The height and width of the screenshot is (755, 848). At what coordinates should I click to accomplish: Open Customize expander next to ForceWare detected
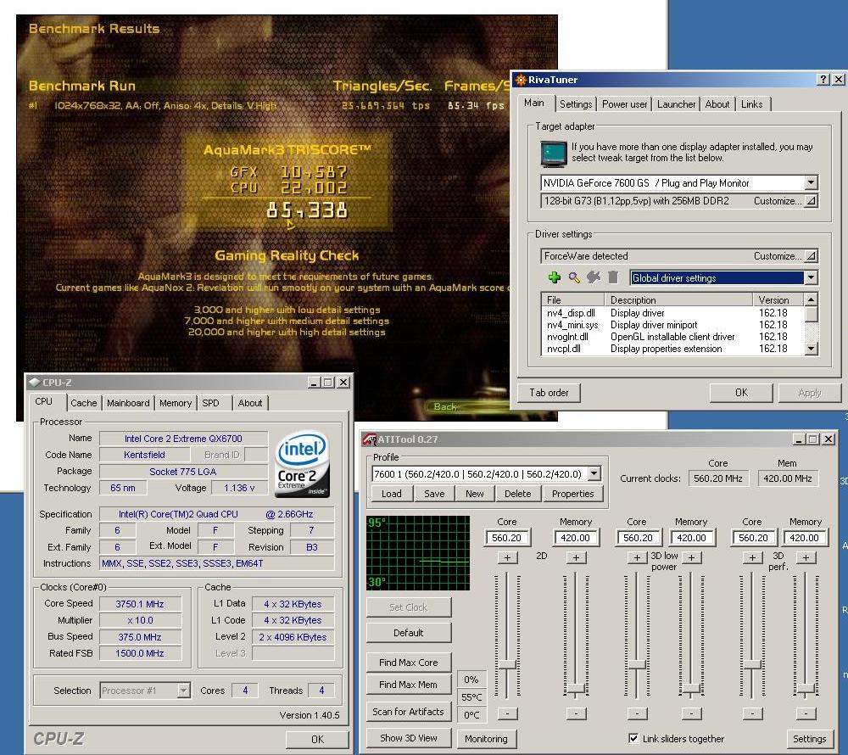811,256
